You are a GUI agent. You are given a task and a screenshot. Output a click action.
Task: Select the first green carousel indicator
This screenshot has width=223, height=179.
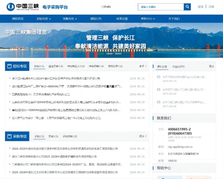coord(101,53)
